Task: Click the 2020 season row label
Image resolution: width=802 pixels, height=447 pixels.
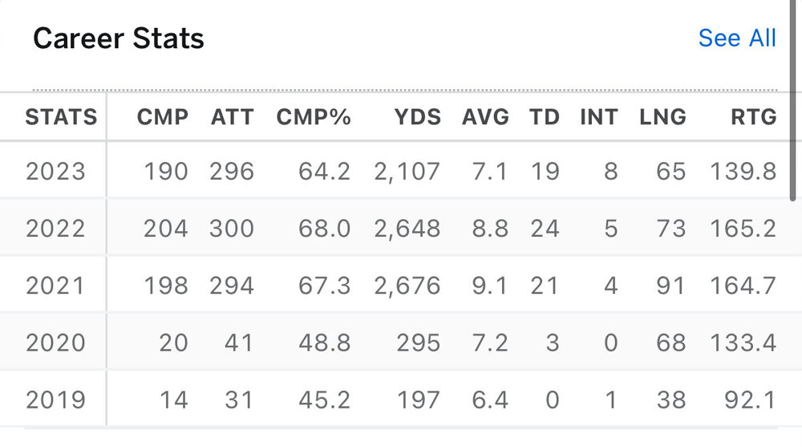Action: pyautogui.click(x=55, y=343)
